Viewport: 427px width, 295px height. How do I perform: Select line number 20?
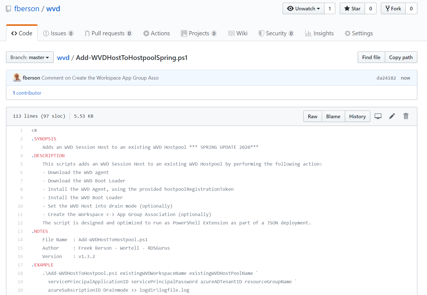20,290
